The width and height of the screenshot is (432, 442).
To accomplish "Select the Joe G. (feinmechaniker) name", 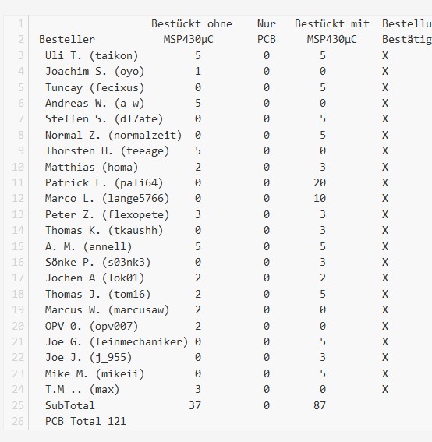I will (116, 341).
